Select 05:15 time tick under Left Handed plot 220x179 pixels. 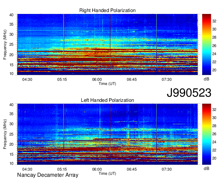[62, 169]
